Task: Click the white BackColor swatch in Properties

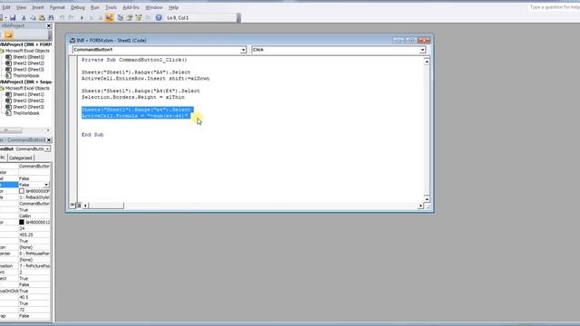Action: pyautogui.click(x=22, y=191)
